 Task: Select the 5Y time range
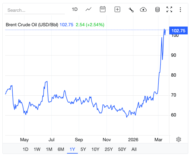pos(83,149)
